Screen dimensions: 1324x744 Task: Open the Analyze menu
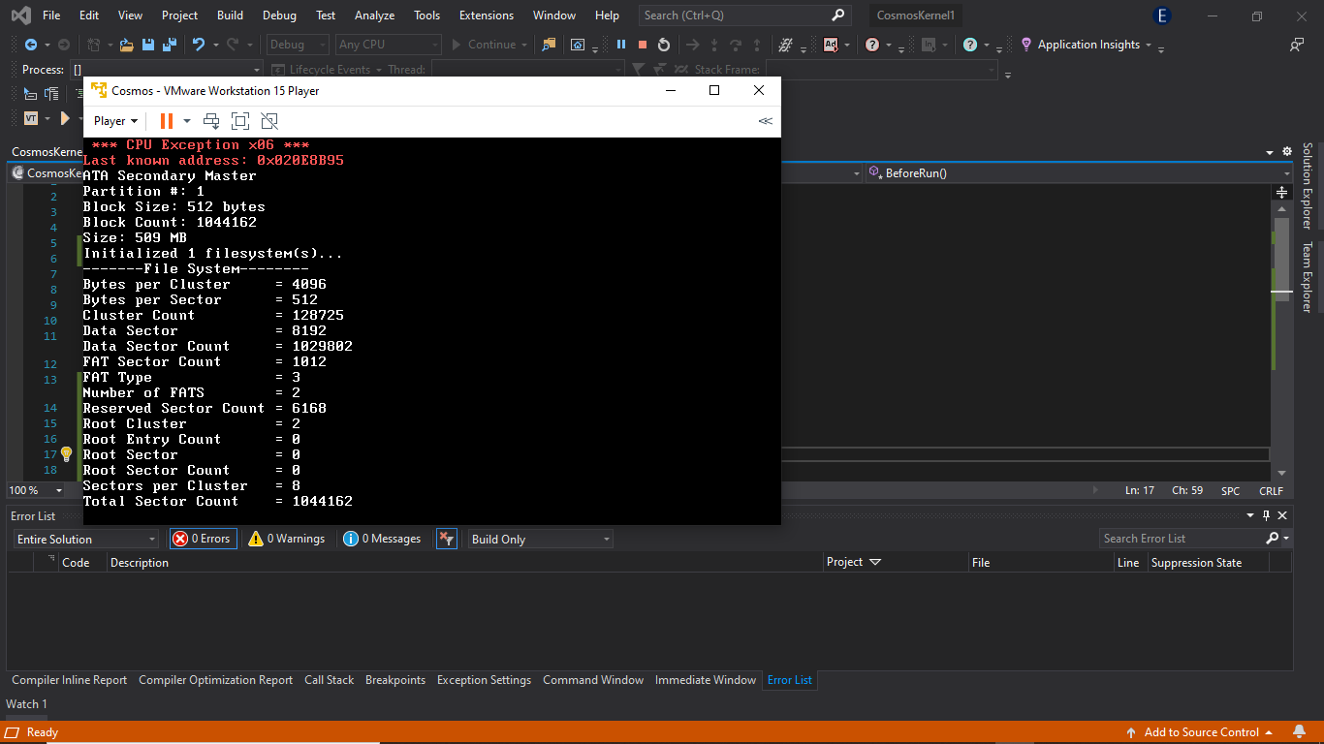click(372, 15)
